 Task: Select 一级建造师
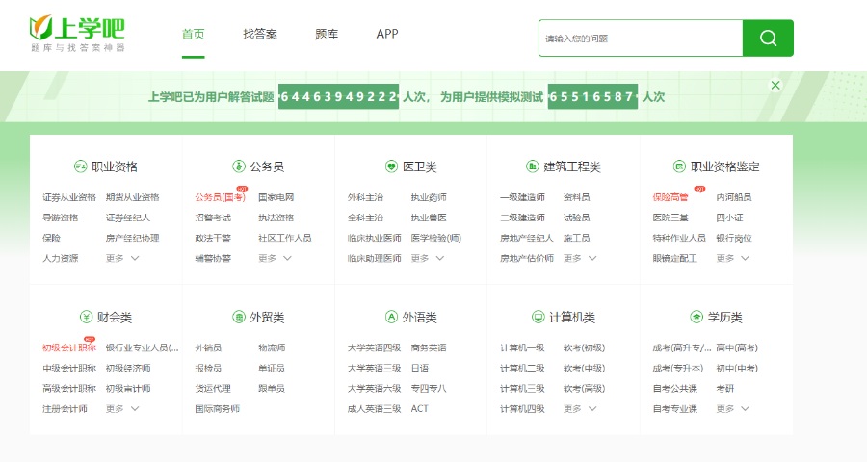pos(522,197)
